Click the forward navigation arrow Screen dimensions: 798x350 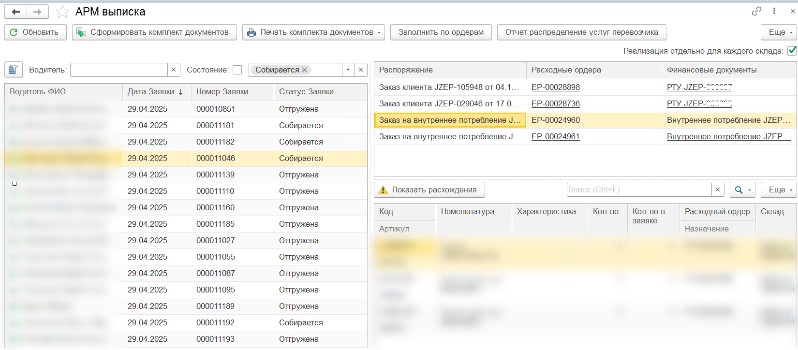point(38,12)
